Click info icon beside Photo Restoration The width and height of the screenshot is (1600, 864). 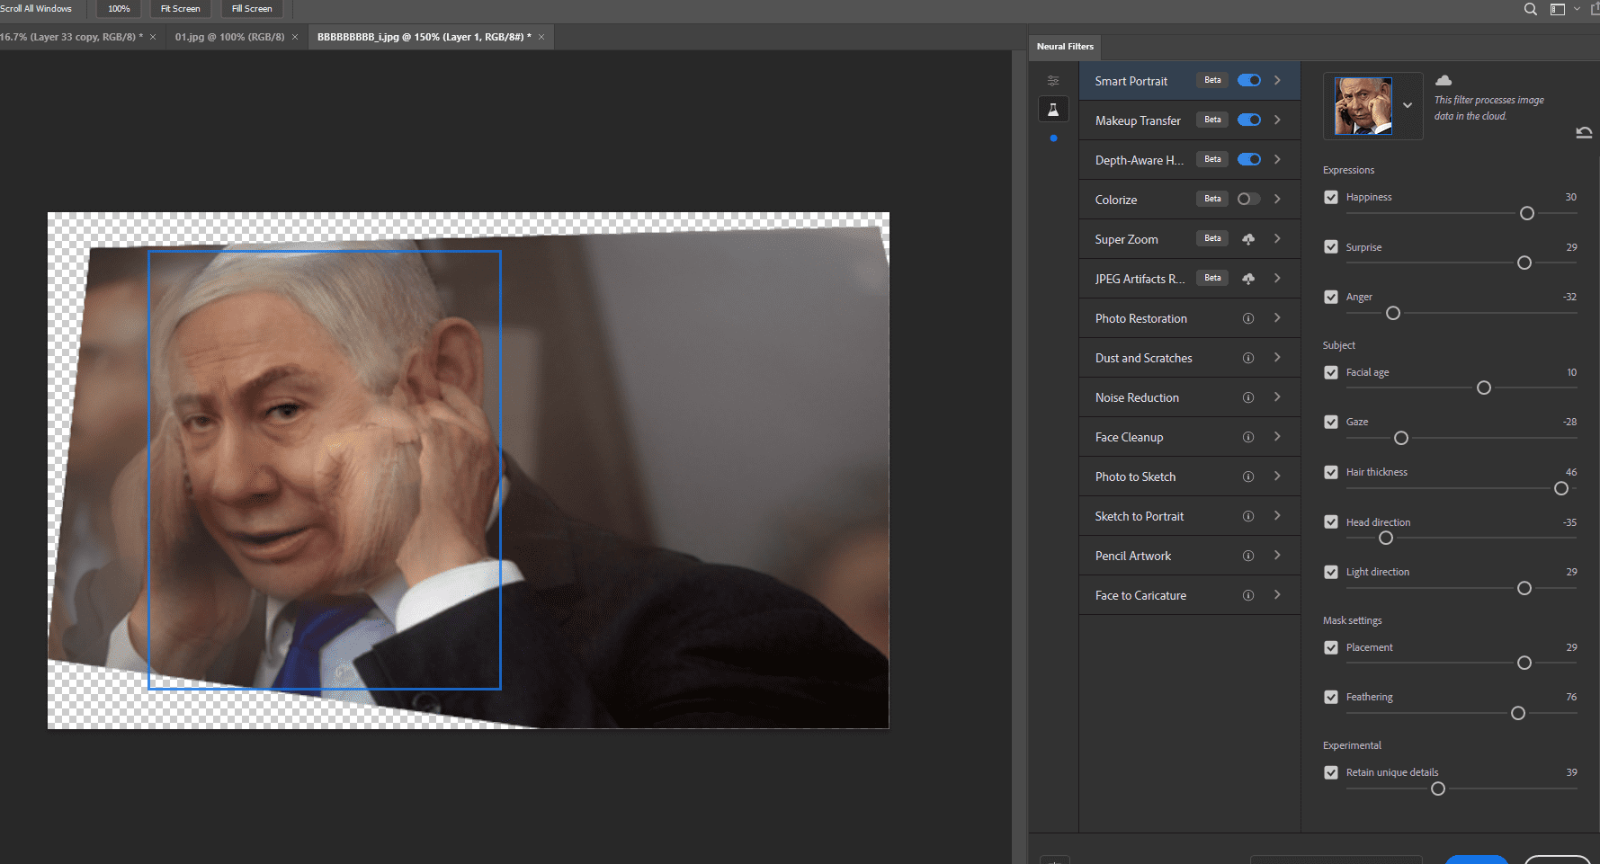click(x=1248, y=318)
